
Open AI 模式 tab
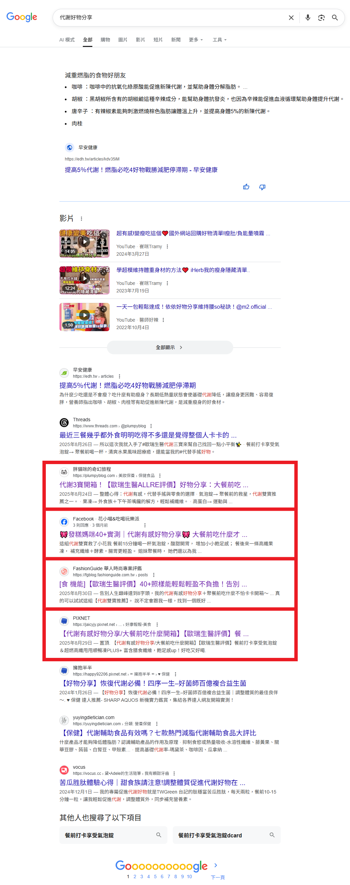tap(67, 40)
